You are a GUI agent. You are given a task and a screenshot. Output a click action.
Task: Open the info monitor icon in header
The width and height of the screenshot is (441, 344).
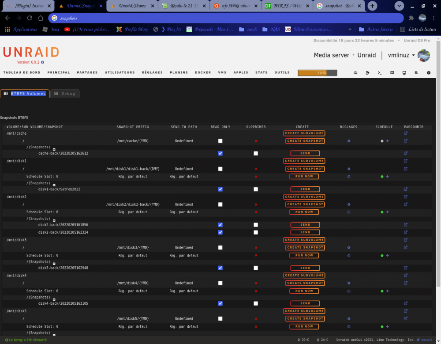[x=404, y=73]
